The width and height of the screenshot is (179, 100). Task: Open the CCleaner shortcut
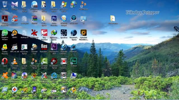pyautogui.click(x=15, y=19)
